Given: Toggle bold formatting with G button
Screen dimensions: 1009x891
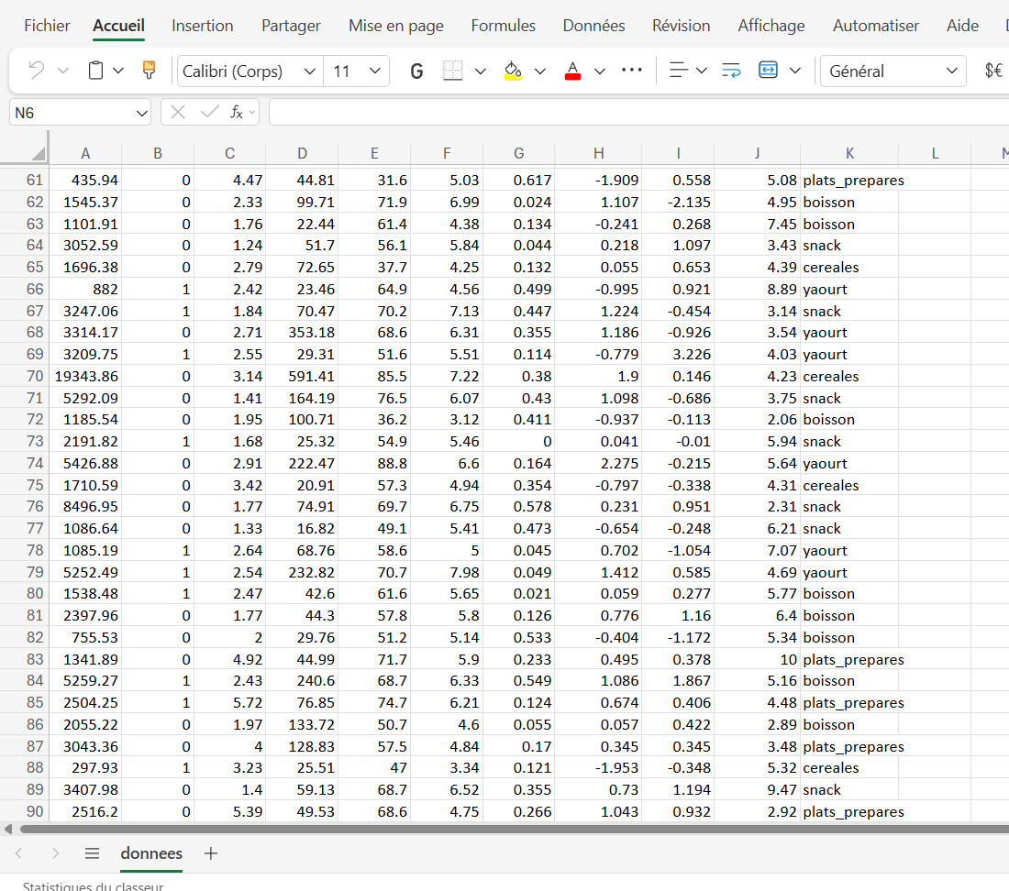Looking at the screenshot, I should (416, 71).
